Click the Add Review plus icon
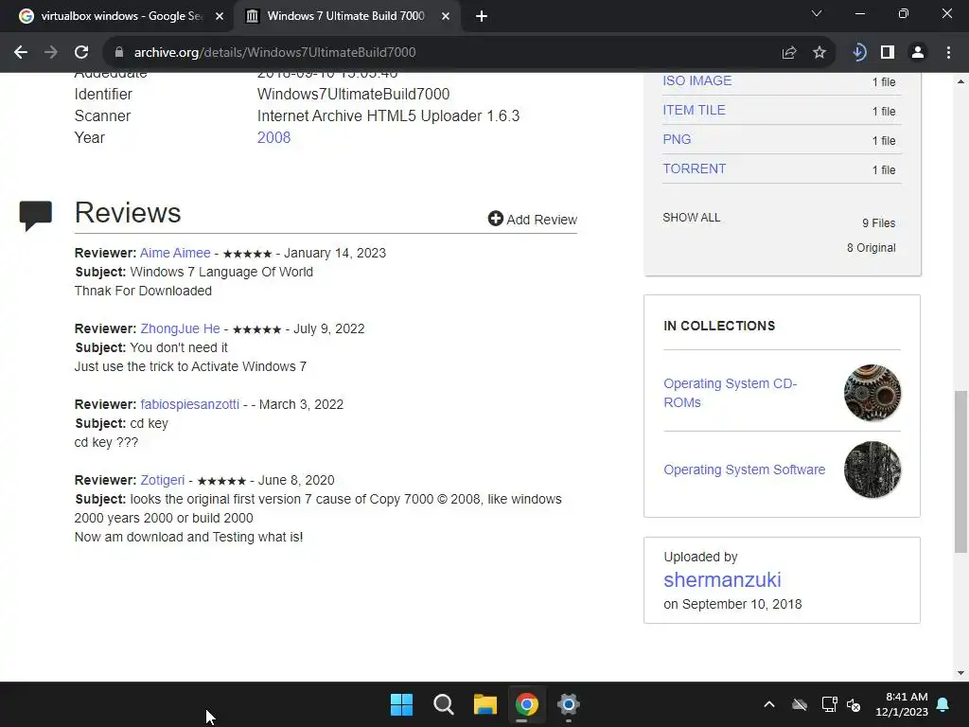Screen dimensions: 969x727 [x=495, y=219]
